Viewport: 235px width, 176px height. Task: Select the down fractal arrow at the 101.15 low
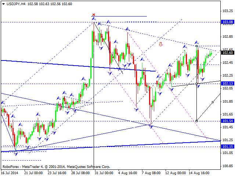(16, 154)
